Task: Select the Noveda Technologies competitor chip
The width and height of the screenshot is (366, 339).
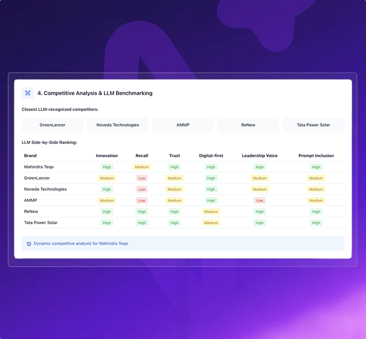Action: [x=118, y=125]
